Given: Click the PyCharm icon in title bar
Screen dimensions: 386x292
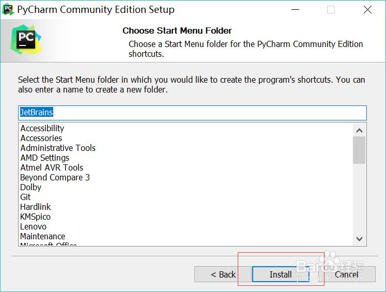Looking at the screenshot, I should (x=8, y=9).
